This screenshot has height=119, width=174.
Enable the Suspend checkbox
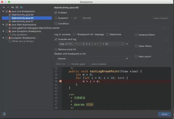pyautogui.click(x=56, y=18)
